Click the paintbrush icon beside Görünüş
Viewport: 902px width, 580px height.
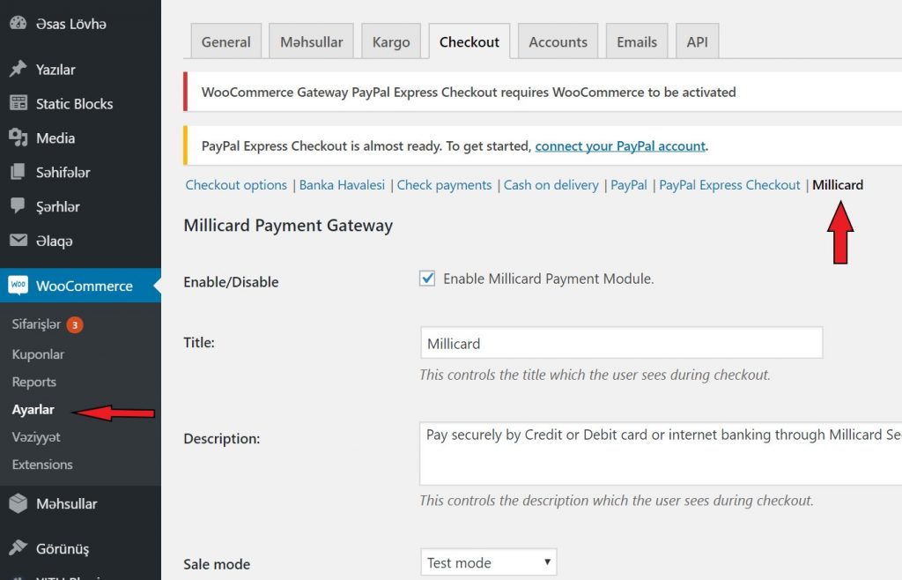18,548
